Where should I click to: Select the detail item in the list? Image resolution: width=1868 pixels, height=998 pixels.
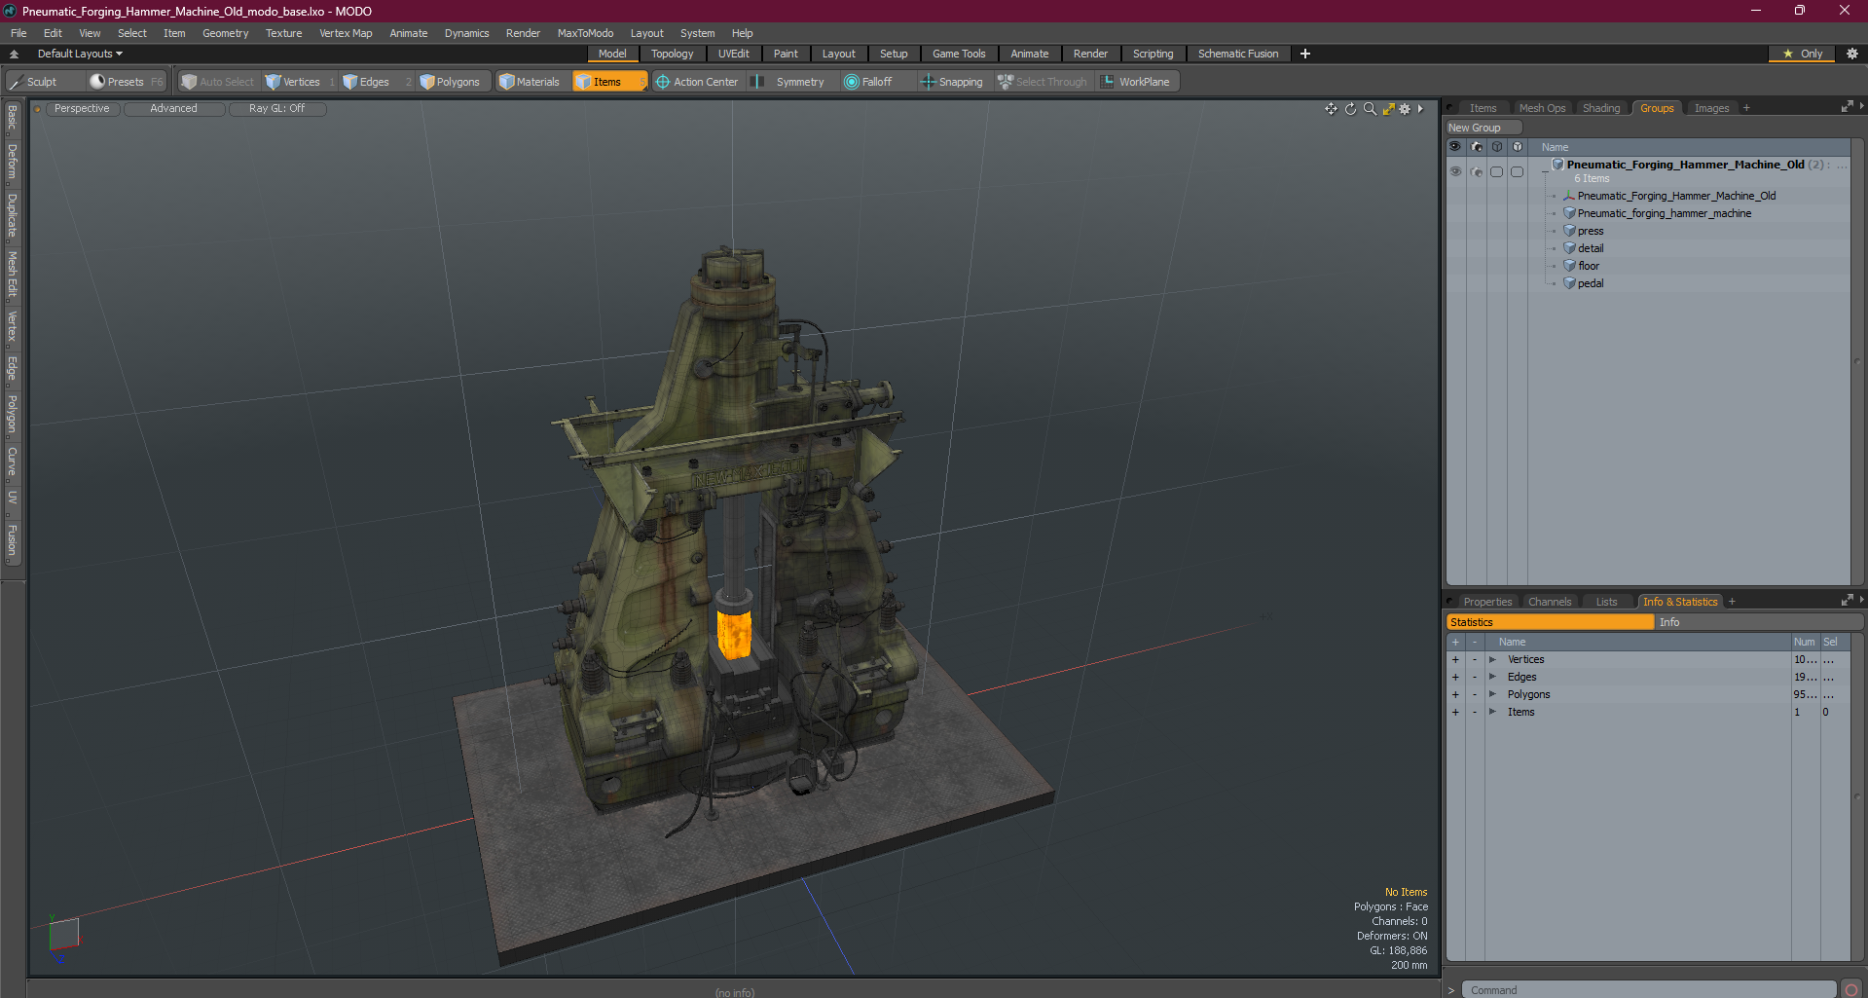[1591, 248]
